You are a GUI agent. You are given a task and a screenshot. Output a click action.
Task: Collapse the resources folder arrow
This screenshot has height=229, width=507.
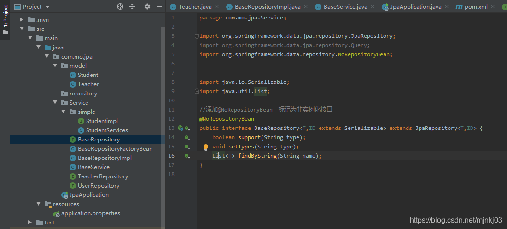[39, 204]
